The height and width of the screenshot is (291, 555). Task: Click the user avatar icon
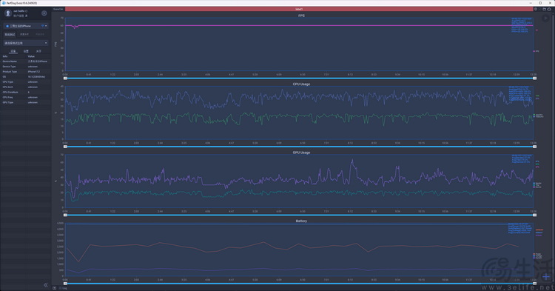point(8,13)
